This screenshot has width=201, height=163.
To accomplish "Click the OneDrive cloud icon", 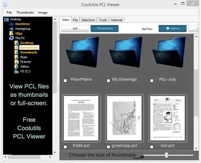I will coord(11,24).
